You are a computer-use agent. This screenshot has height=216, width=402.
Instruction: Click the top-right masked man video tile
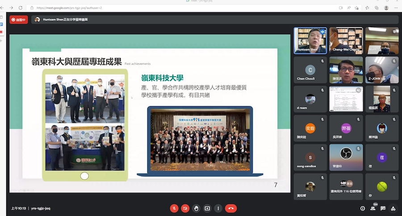pyautogui.click(x=382, y=41)
